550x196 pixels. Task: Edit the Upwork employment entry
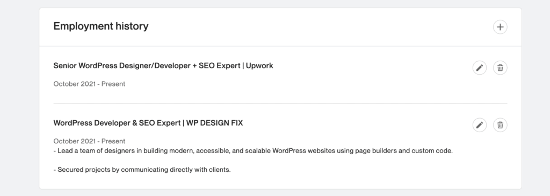click(x=479, y=68)
